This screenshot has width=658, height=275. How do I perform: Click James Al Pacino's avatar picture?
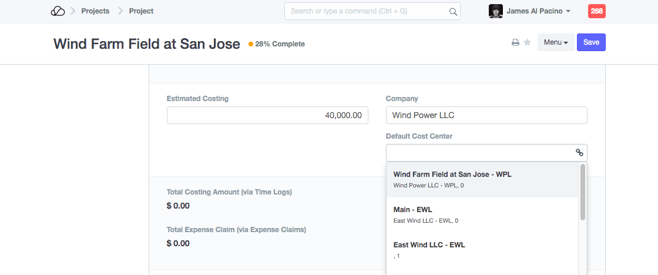[495, 11]
